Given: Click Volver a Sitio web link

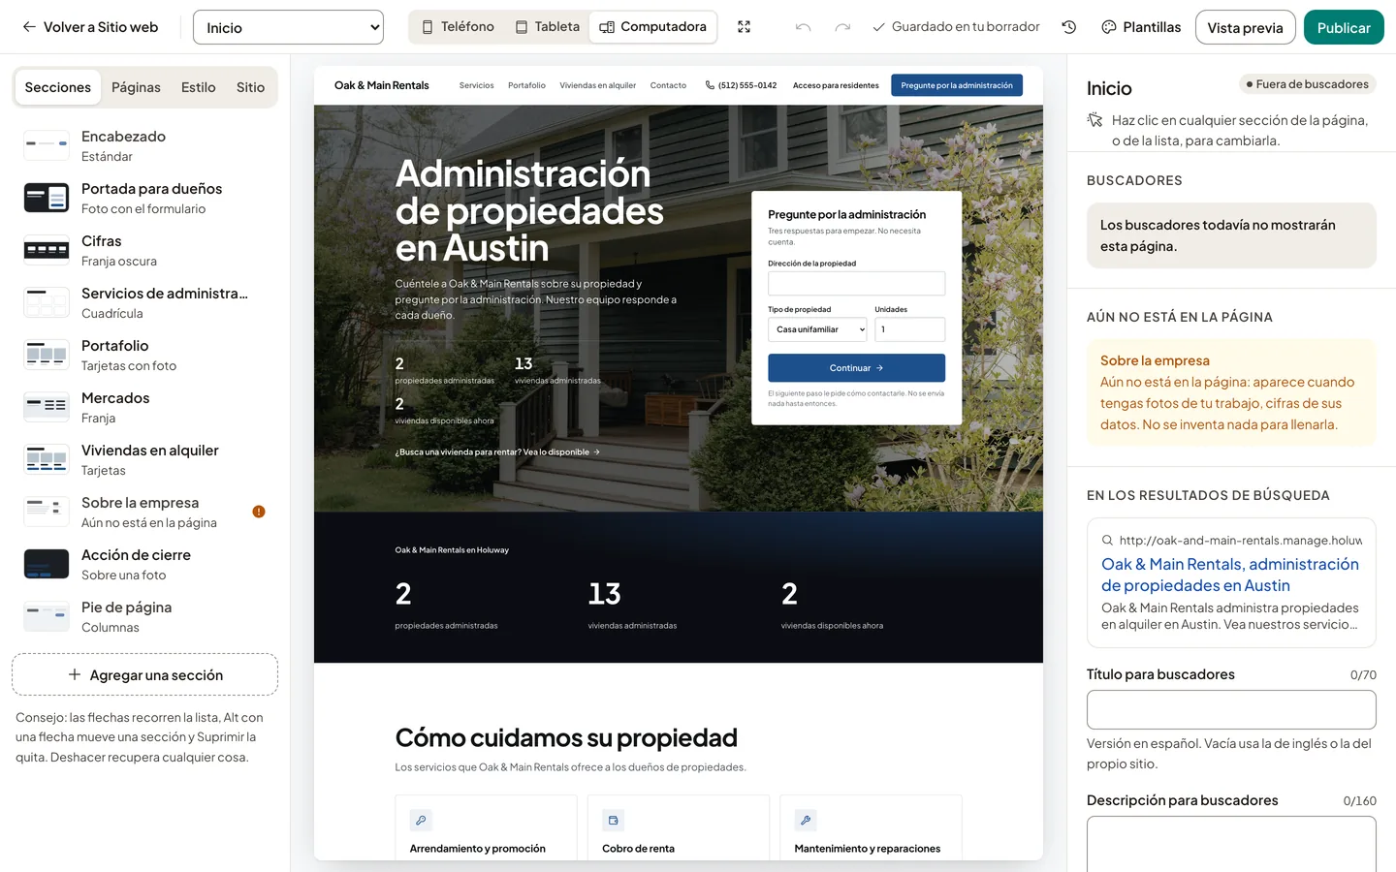Looking at the screenshot, I should click(90, 27).
